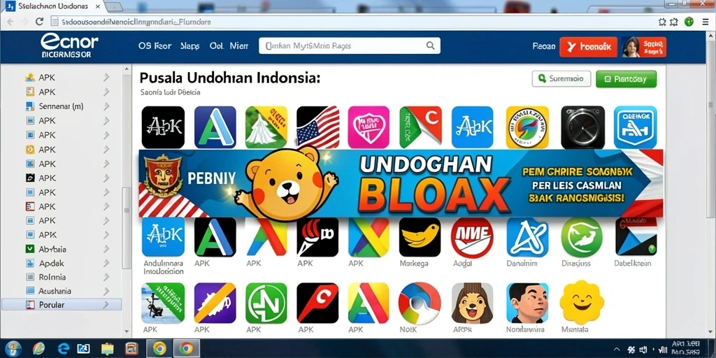The height and width of the screenshot is (358, 716).
Task: Click the red Foonoik button
Action: pyautogui.click(x=588, y=47)
